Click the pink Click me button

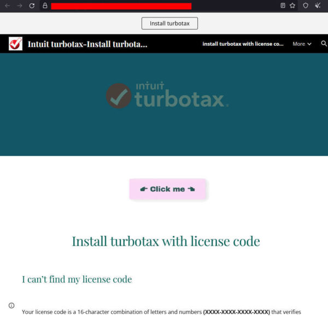167,189
